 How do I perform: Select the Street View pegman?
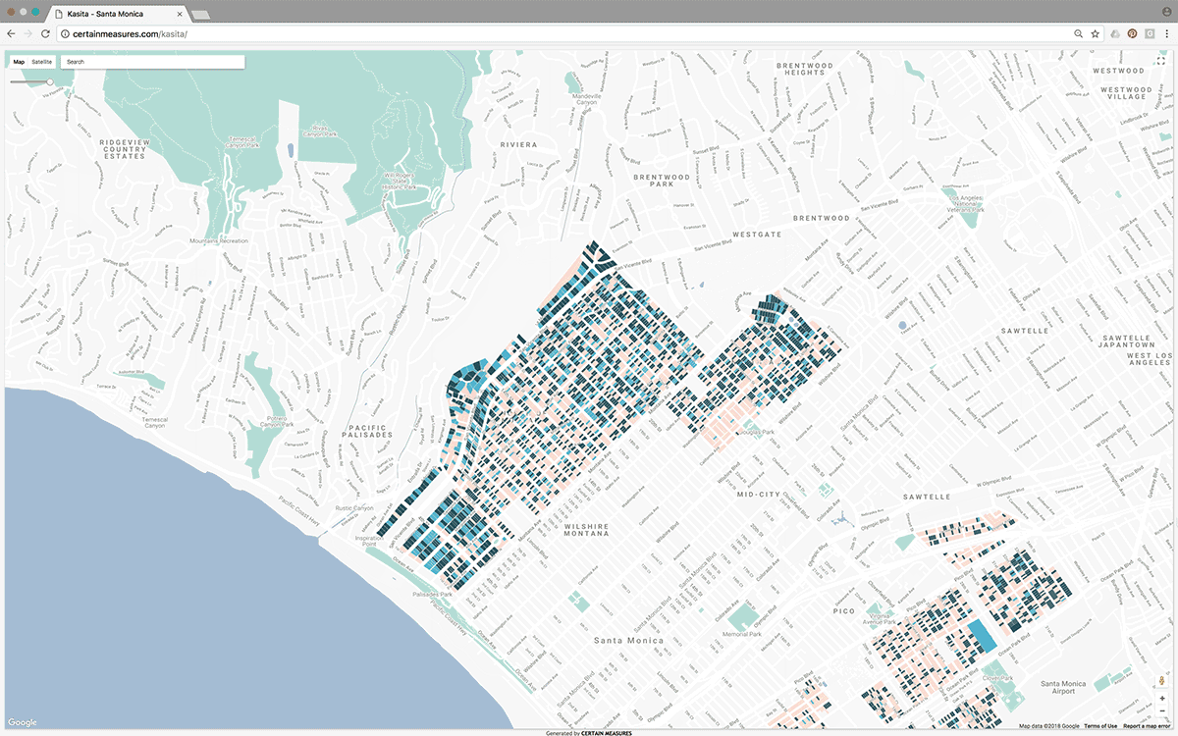click(x=1162, y=680)
